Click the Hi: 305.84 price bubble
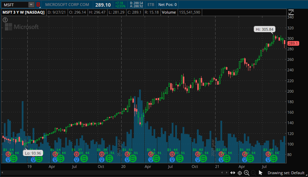 pyautogui.click(x=265, y=29)
